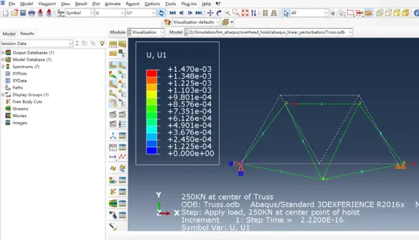Jump to the first frame
Screen dimensions: 419x240
click(x=172, y=13)
